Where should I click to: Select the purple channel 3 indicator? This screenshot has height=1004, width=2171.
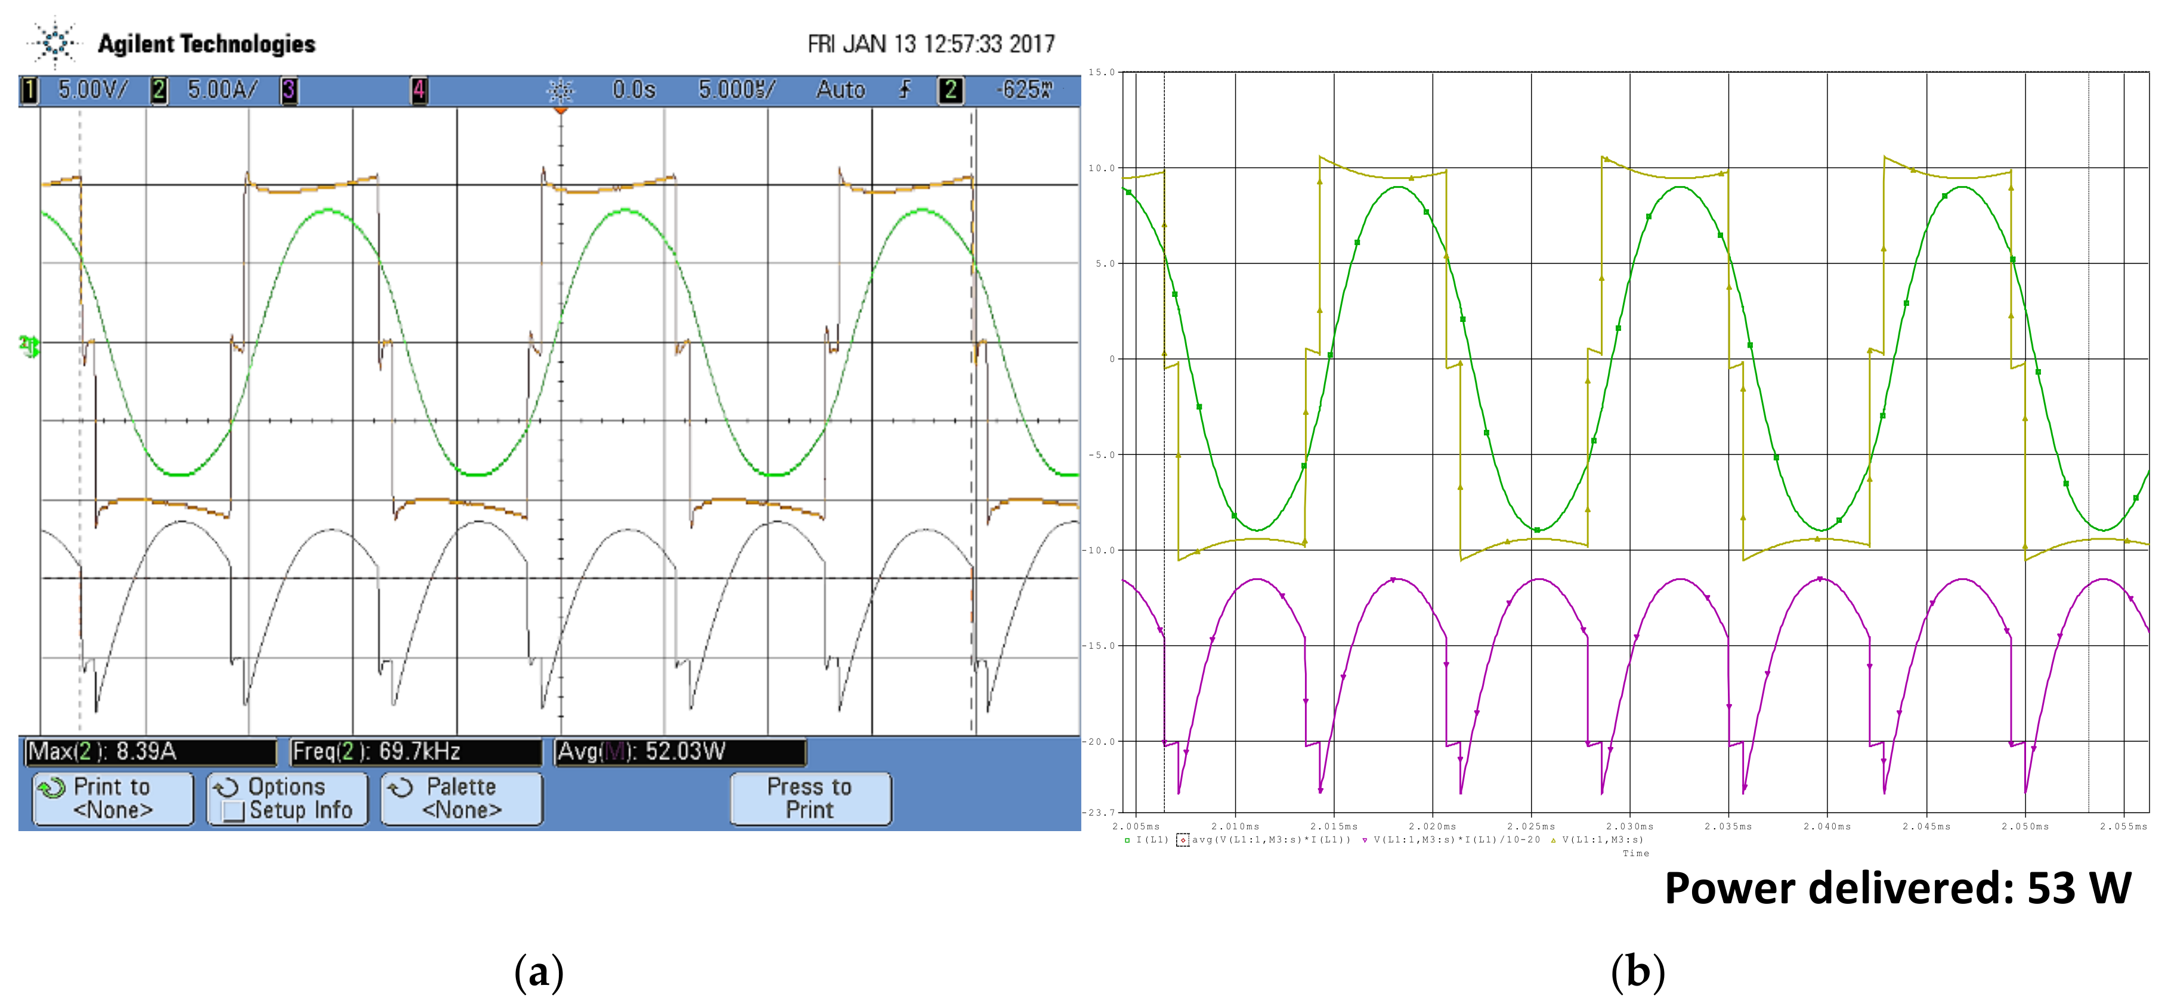(288, 90)
